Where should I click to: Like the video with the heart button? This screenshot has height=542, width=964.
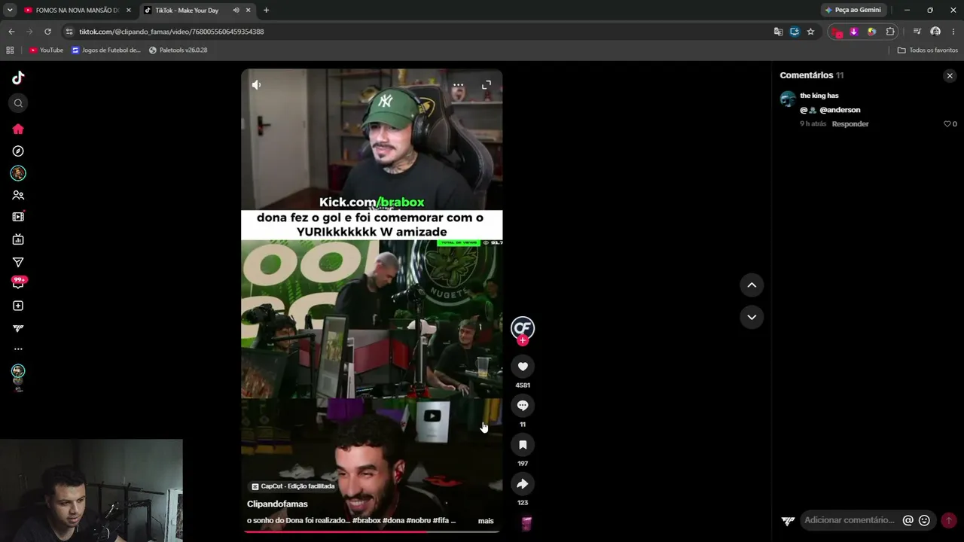pyautogui.click(x=523, y=367)
